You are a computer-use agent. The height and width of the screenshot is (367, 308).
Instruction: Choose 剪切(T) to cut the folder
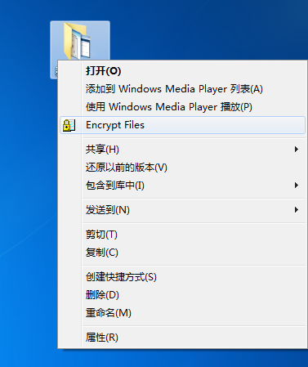(x=182, y=235)
